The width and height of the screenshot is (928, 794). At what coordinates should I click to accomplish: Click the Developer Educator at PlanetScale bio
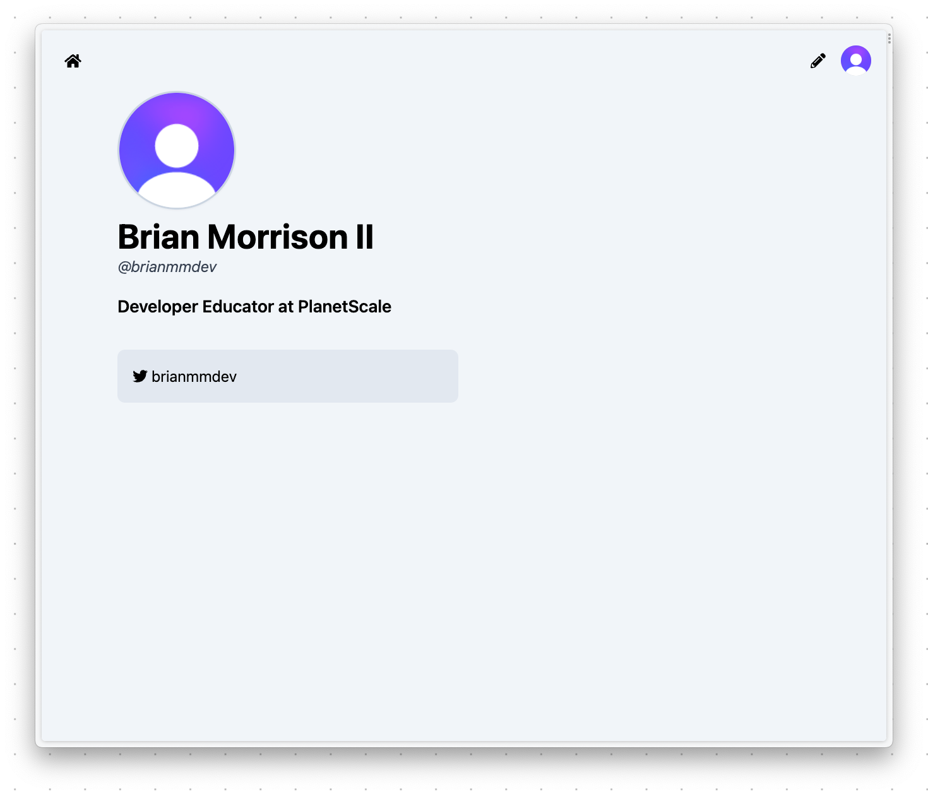[254, 307]
